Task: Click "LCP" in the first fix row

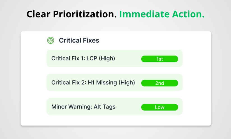Action: pos(92,59)
